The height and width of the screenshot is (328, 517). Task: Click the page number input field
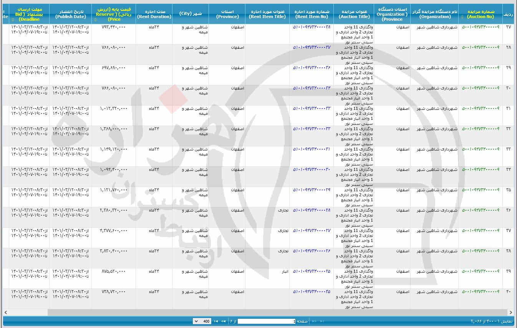tap(267, 321)
